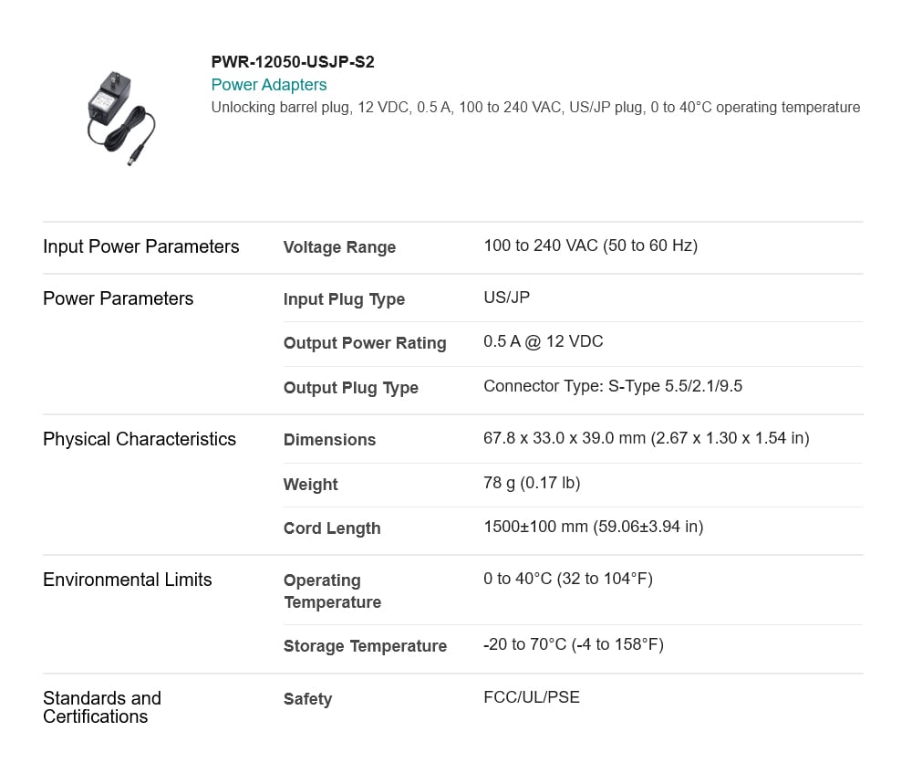The image size is (912, 763).
Task: Click the Input Power Parameters section heading
Action: click(x=140, y=246)
